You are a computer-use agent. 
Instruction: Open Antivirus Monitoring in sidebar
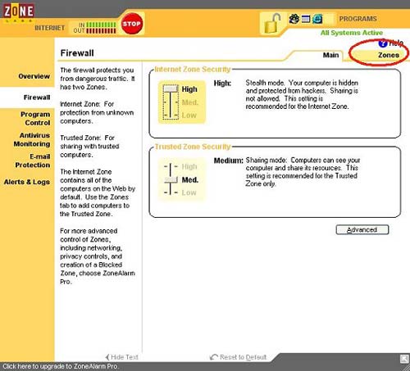[x=32, y=139]
